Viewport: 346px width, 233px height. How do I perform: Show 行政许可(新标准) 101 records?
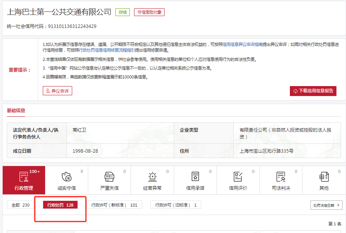click(x=114, y=205)
